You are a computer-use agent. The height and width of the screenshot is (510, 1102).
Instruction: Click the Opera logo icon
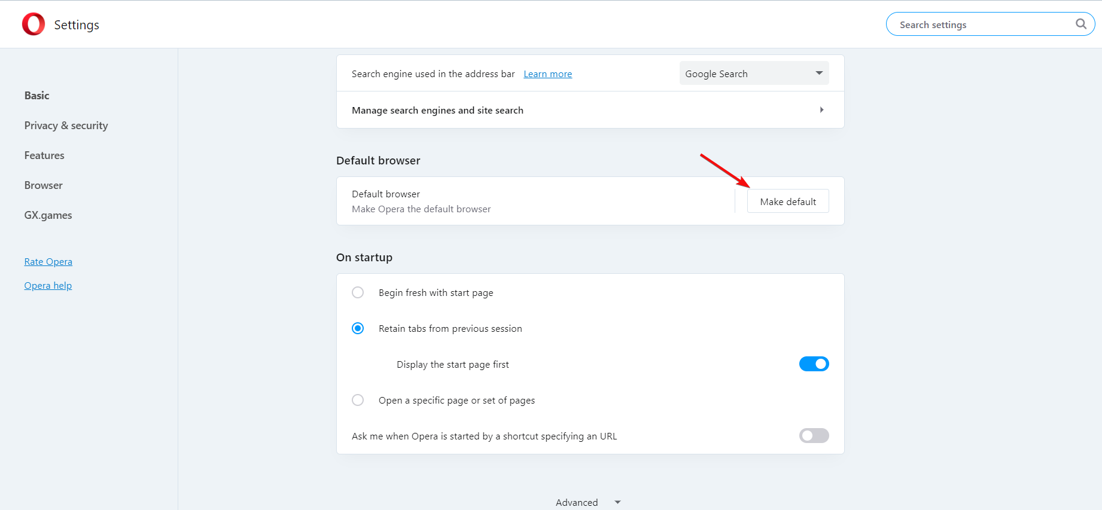coord(34,25)
